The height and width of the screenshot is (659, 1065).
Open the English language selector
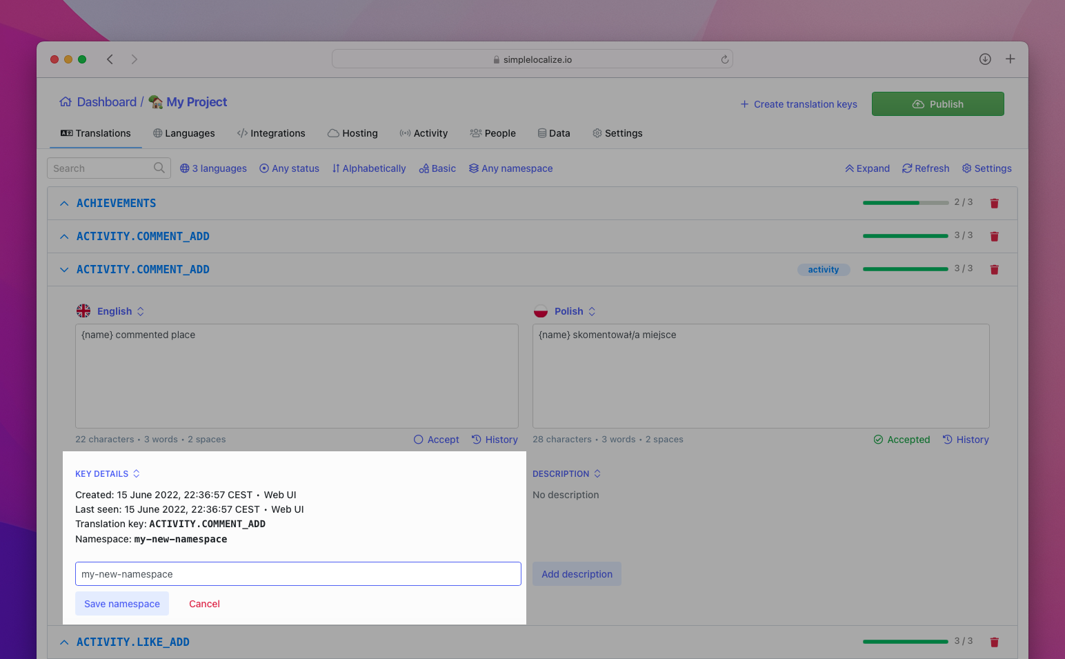point(121,311)
